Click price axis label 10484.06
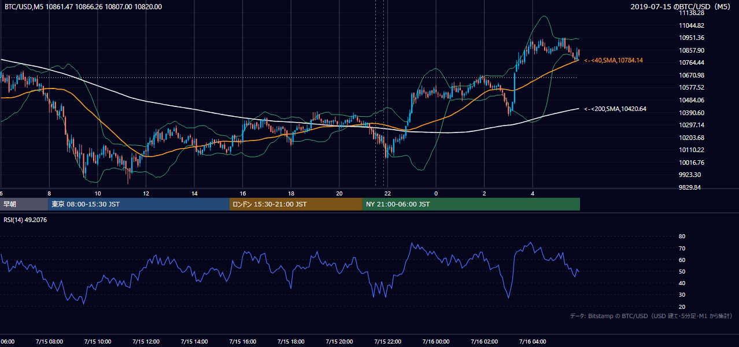 (x=691, y=100)
